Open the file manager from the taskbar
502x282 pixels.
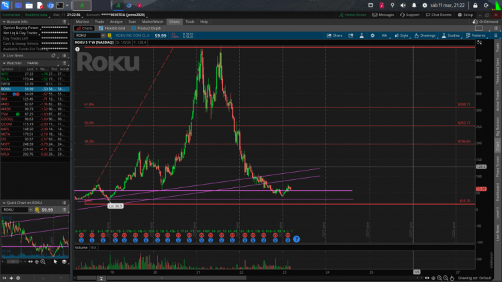click(29, 5)
